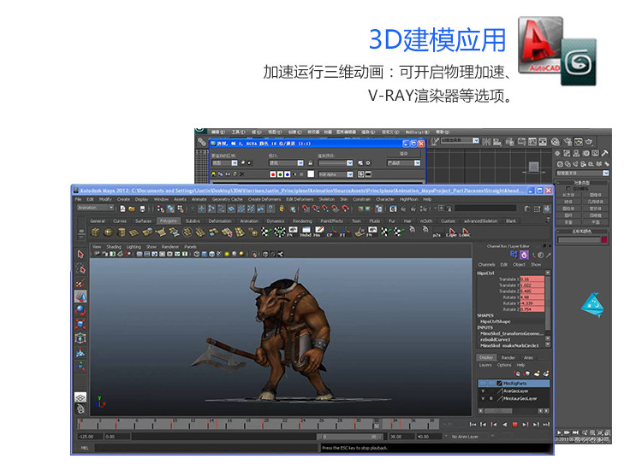The width and height of the screenshot is (642, 476).
Task: Toggle blue channel button in 3ds Max render window
Action: pos(287,174)
